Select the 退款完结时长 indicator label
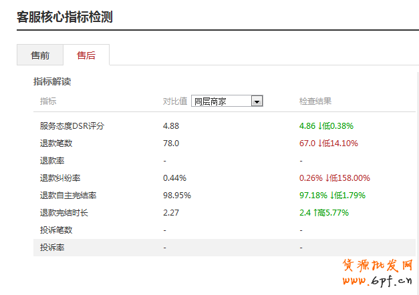This screenshot has width=419, height=295. pos(64,212)
